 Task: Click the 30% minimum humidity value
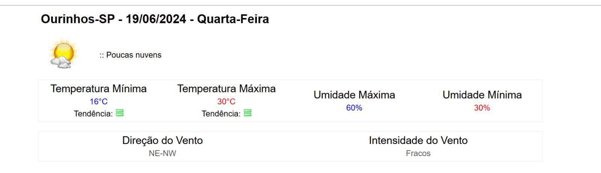[x=482, y=108]
